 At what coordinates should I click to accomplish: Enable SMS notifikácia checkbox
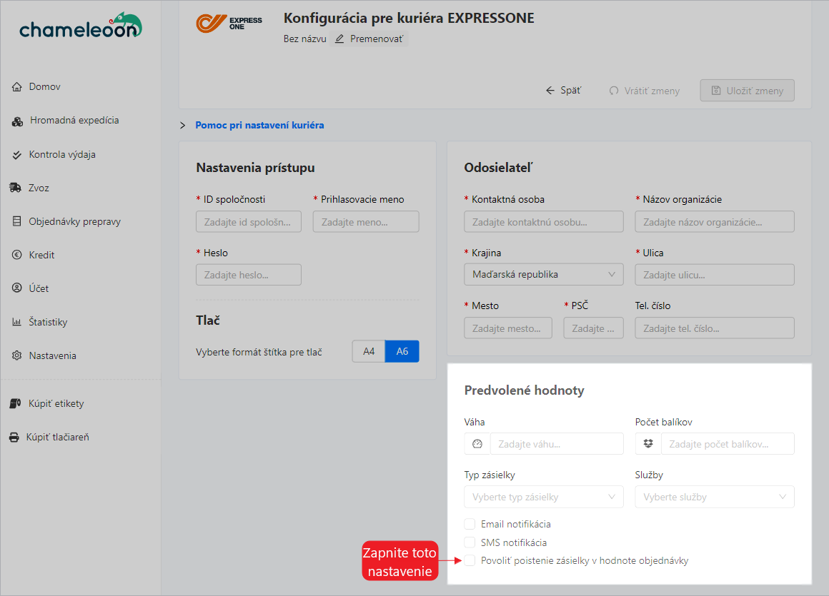point(470,542)
